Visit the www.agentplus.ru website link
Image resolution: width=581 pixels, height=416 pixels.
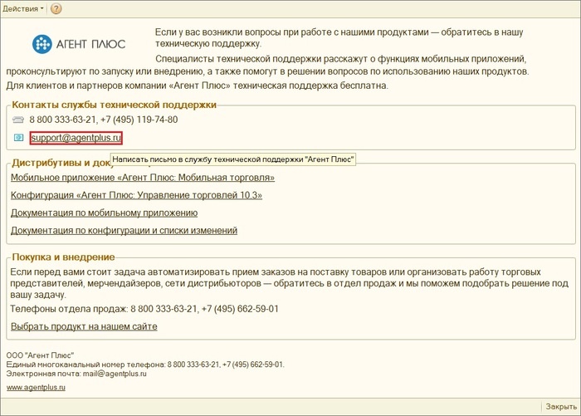[36, 388]
